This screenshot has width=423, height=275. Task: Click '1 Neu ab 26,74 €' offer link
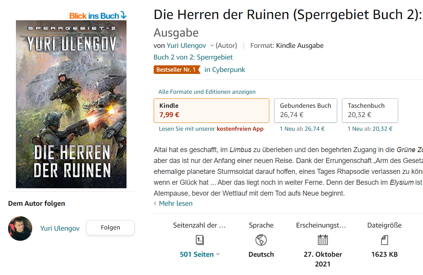(302, 129)
